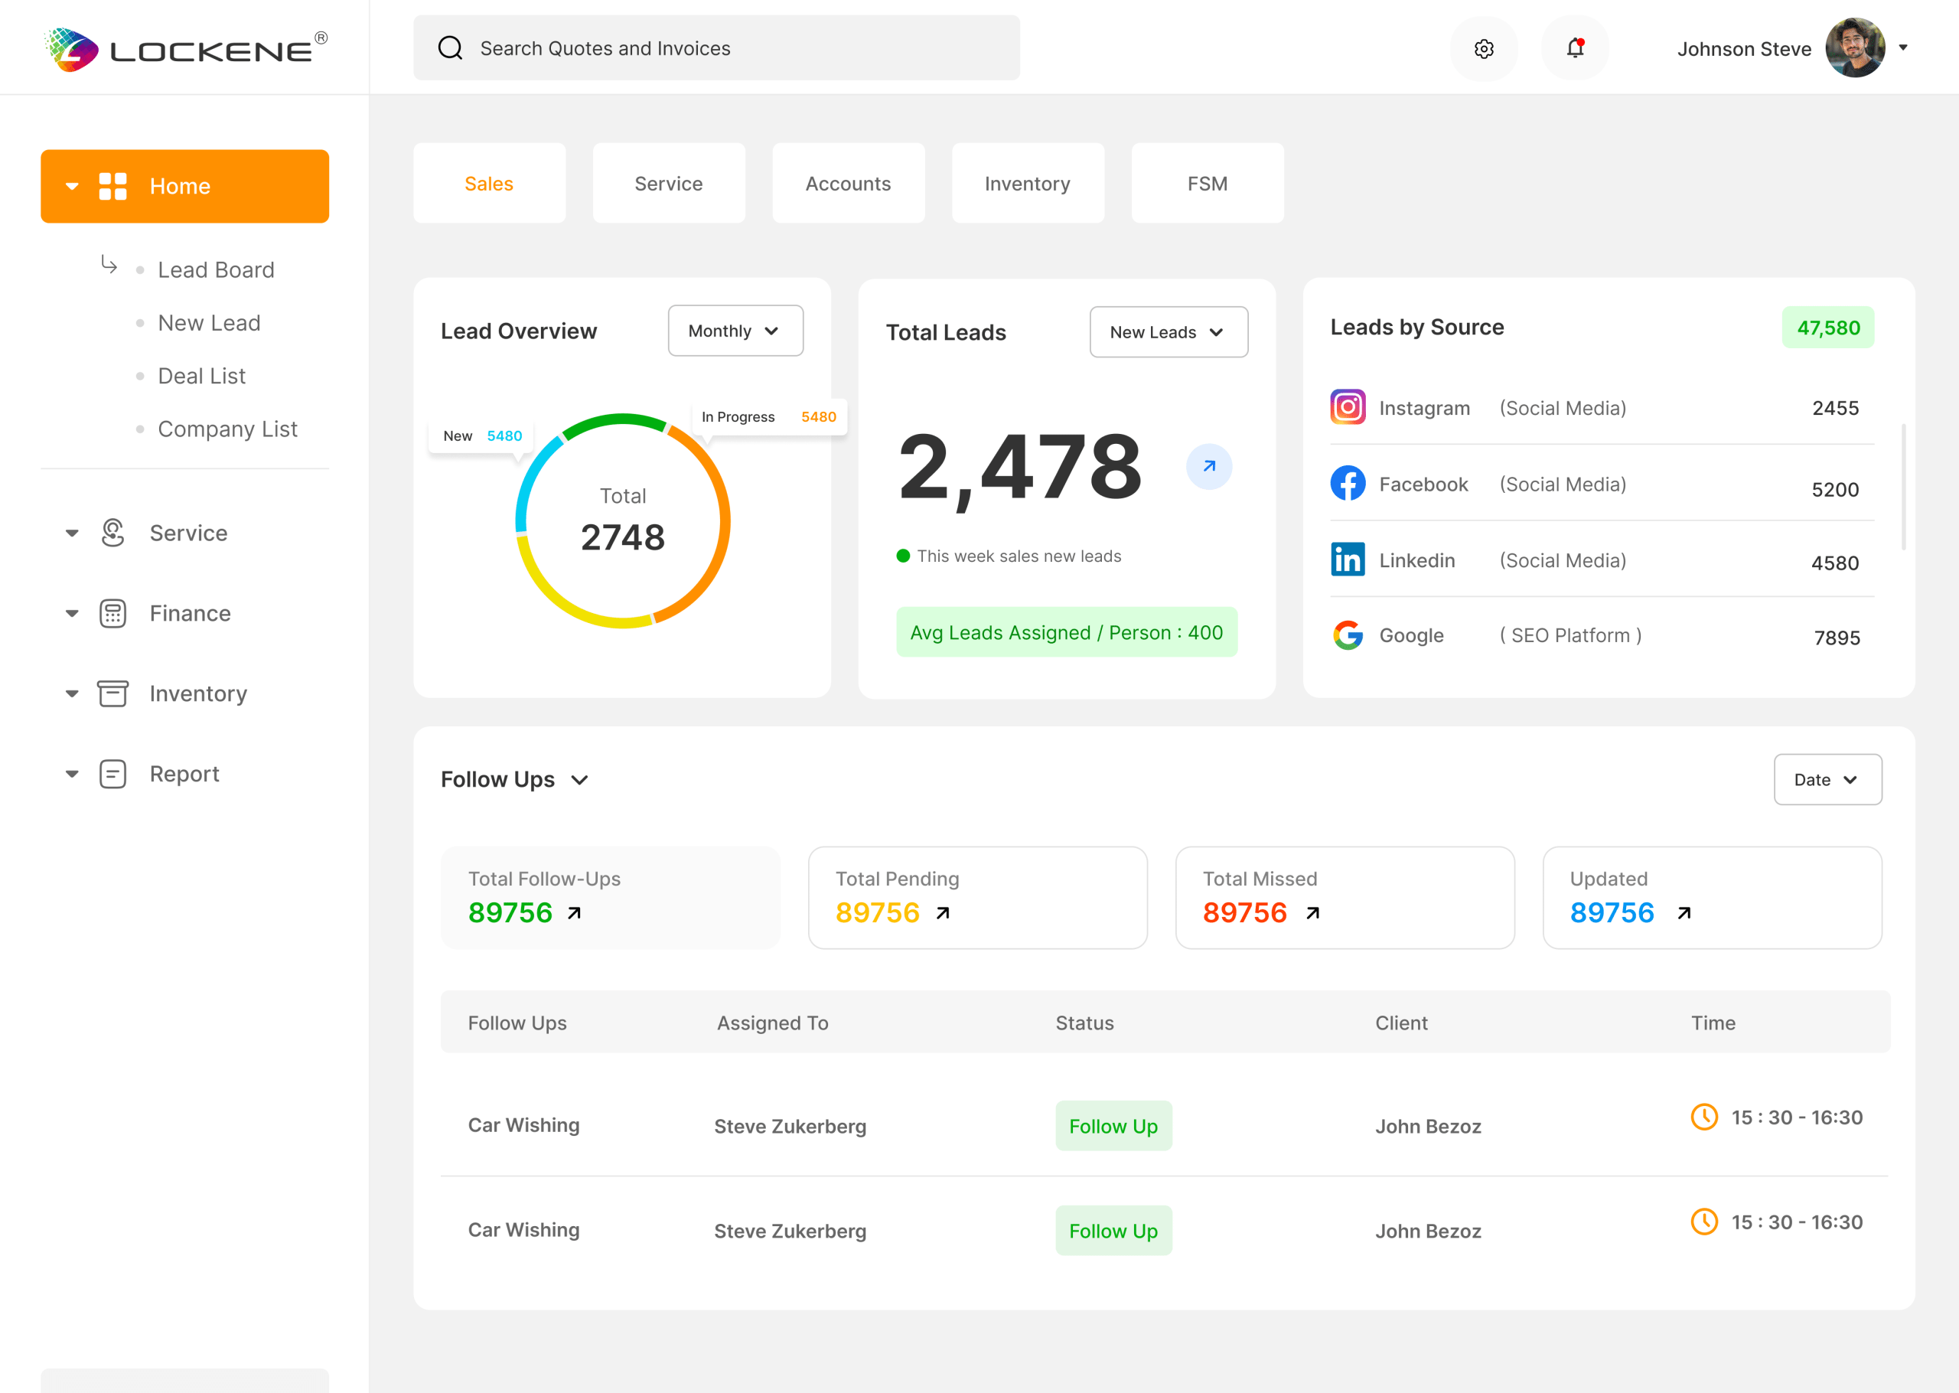
Task: Open the Date dropdown in Follow Ups
Action: (1827, 780)
